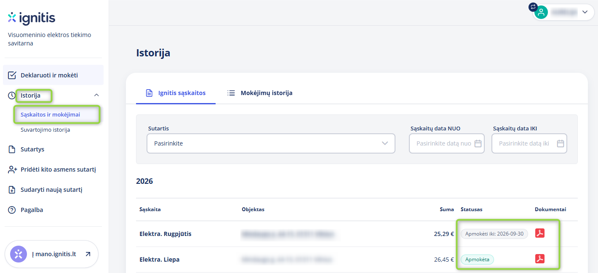Click the list icon on Mokėjimų istorija tab

231,93
